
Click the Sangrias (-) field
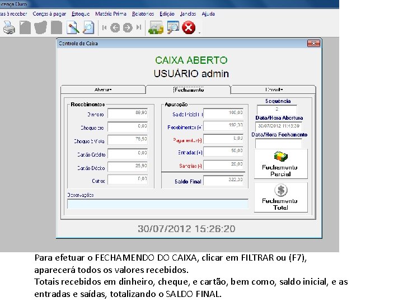(x=223, y=164)
